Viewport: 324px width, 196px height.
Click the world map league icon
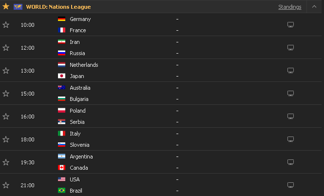point(18,7)
